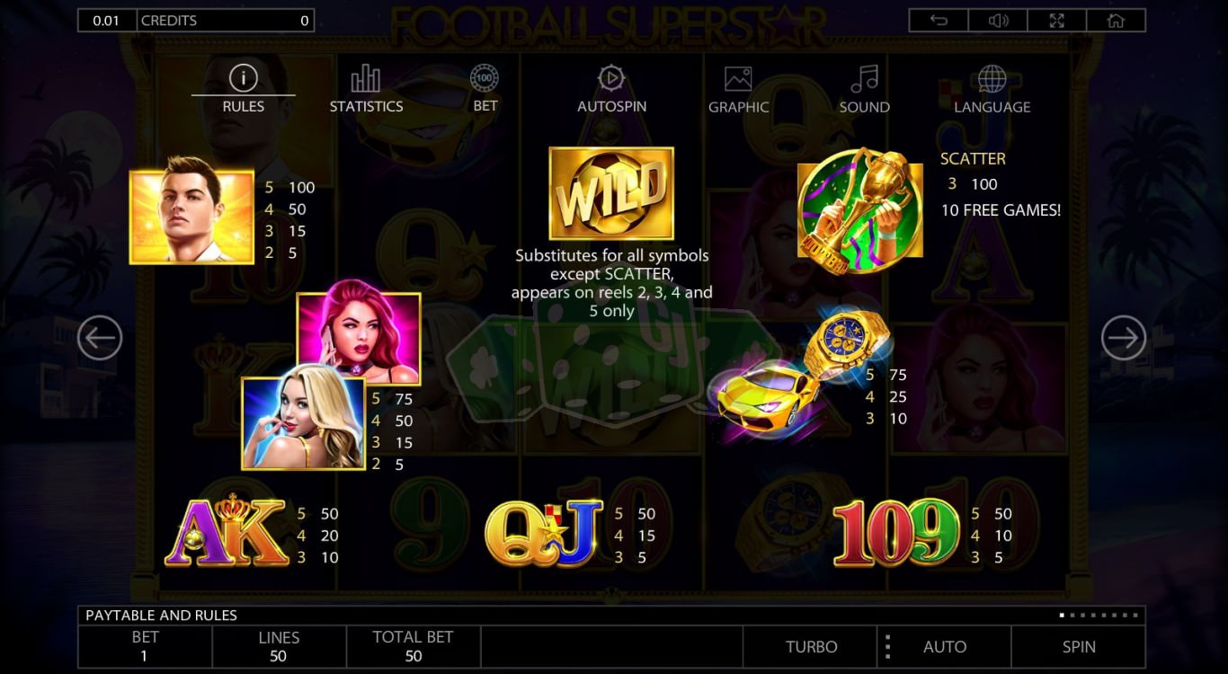
Task: Select the Lines 50 field
Action: (279, 647)
